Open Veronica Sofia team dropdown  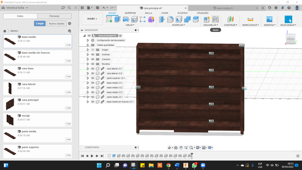pos(17,8)
